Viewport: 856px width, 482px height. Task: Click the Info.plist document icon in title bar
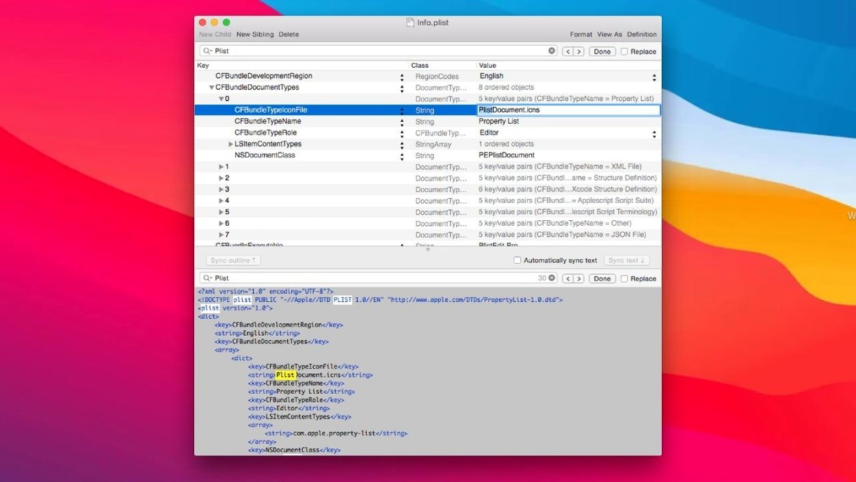pos(410,23)
